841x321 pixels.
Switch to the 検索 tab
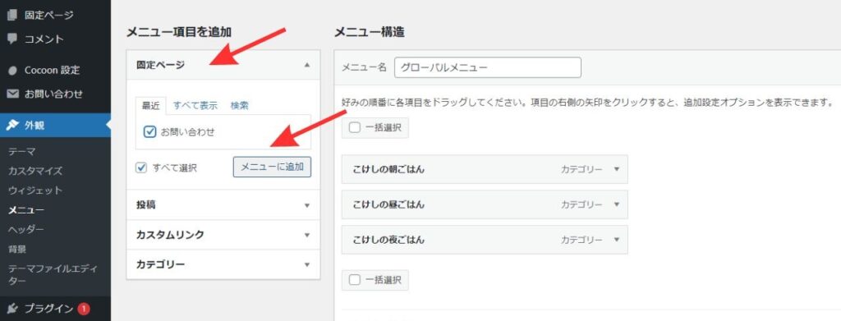[x=239, y=106]
